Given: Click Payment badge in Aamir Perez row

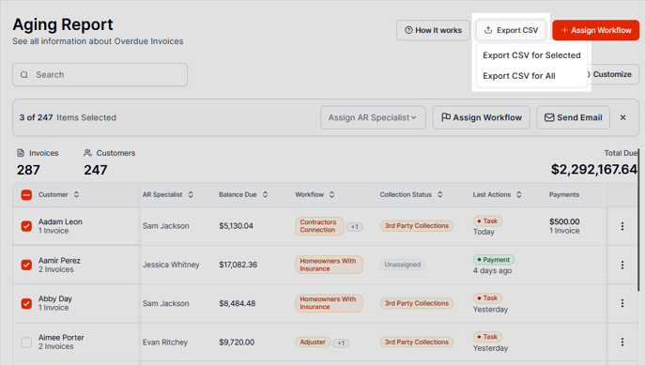Looking at the screenshot, I should (494, 260).
